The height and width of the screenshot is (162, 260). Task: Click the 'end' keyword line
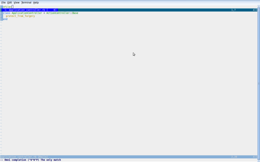[x=5, y=19]
